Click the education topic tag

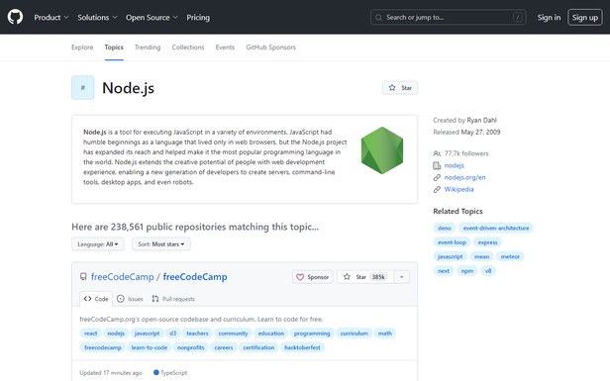point(271,333)
